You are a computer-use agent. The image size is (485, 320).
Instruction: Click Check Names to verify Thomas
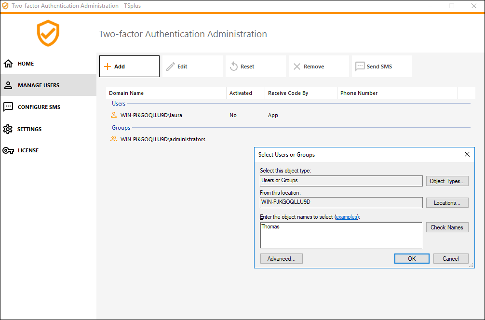pos(447,227)
